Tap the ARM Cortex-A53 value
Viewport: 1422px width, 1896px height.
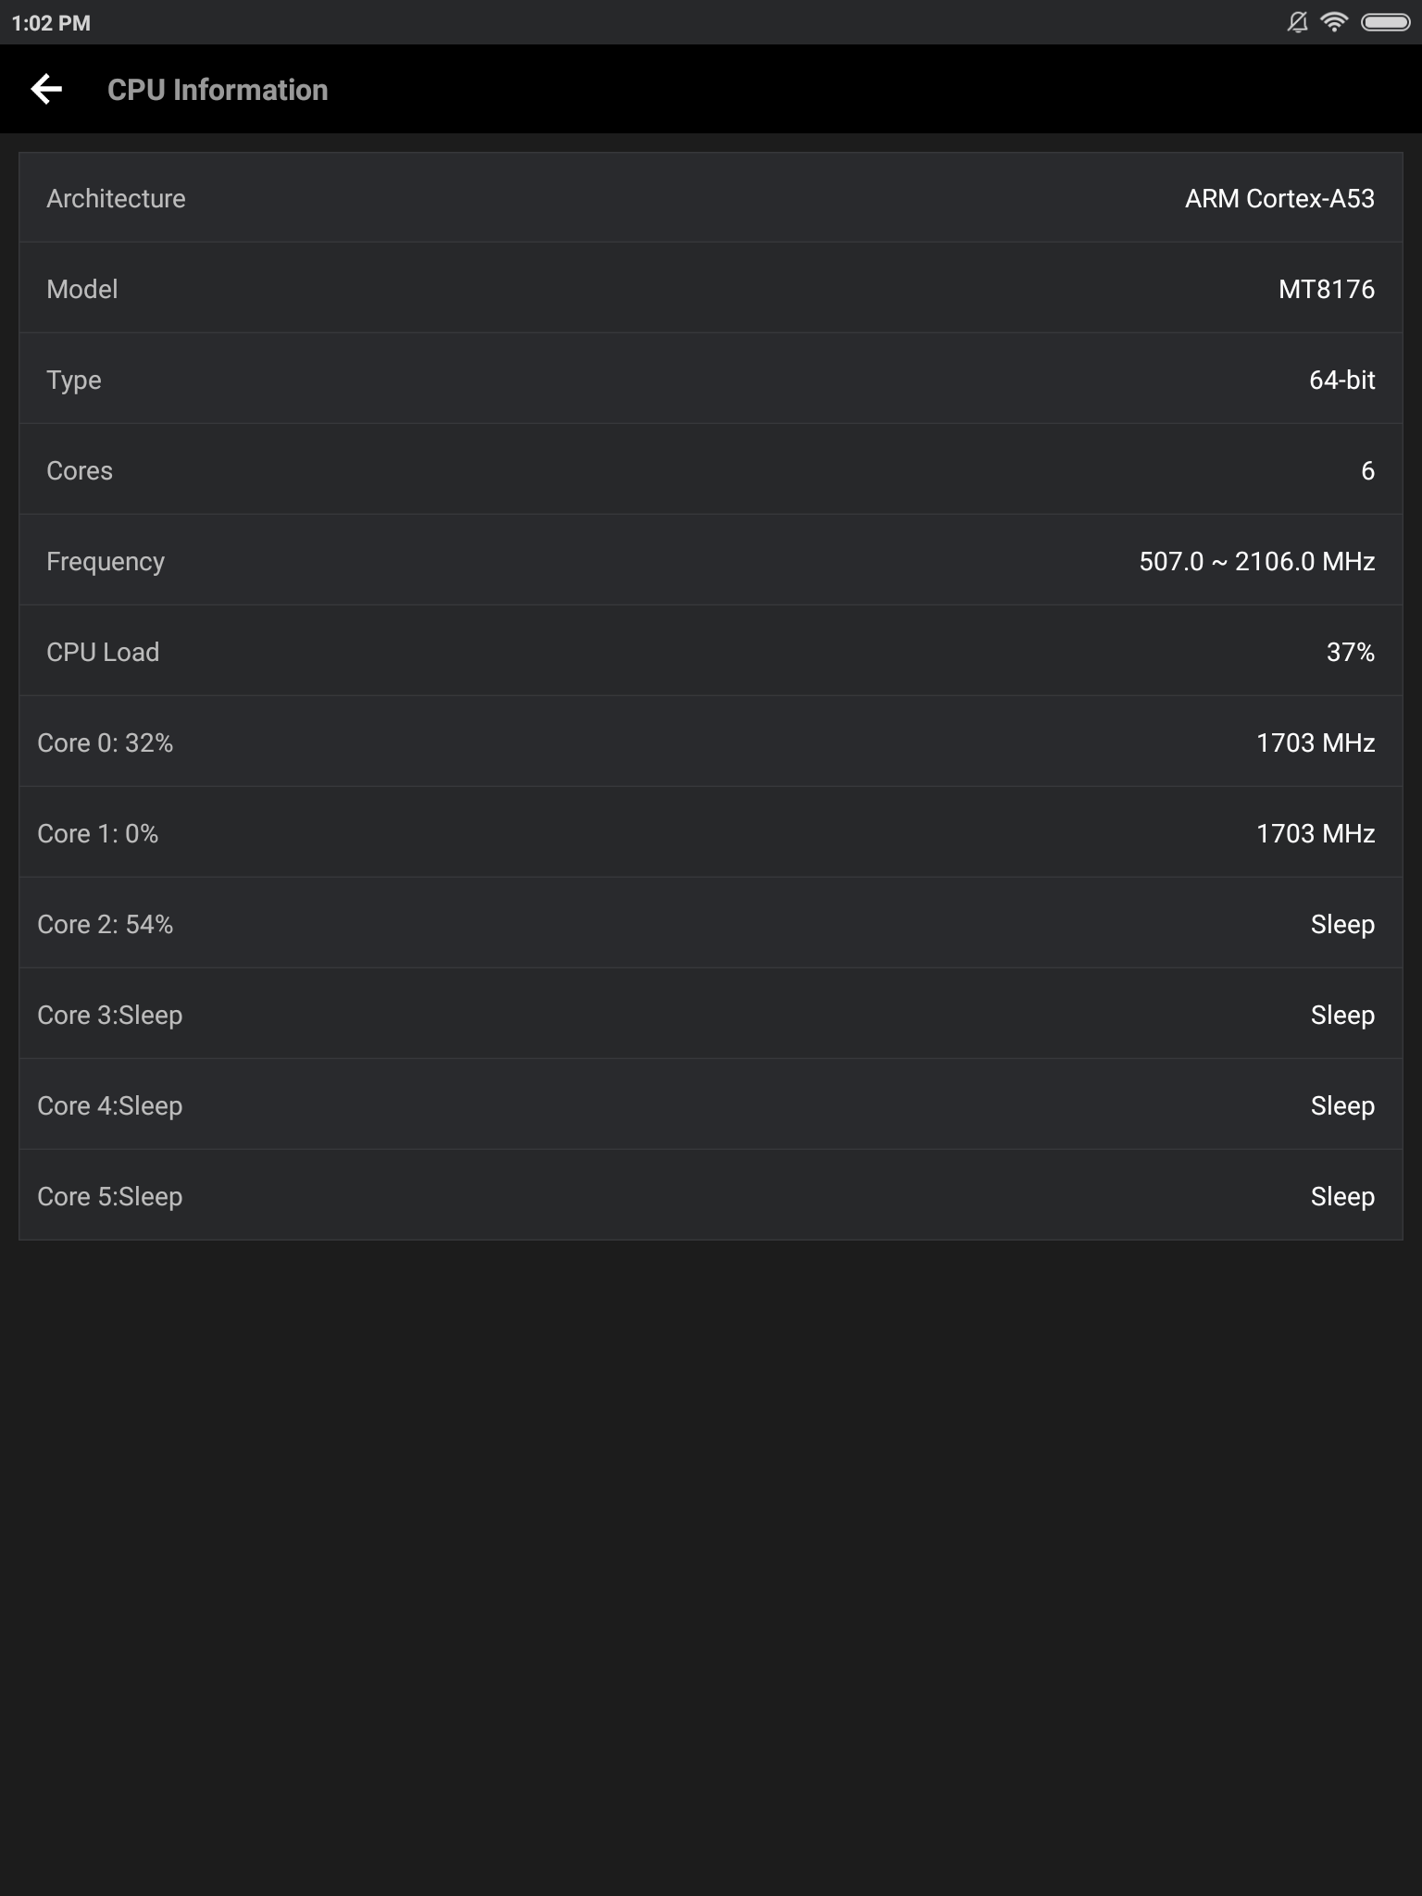tap(1279, 198)
